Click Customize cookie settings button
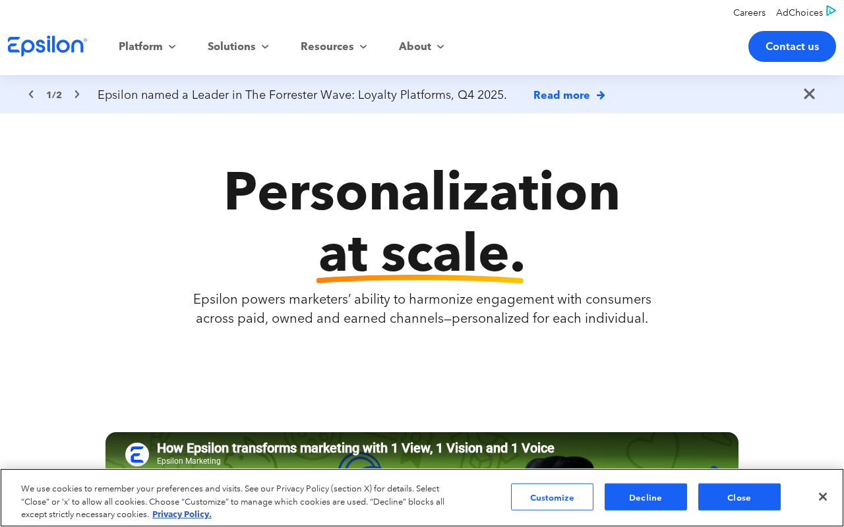 pos(552,497)
